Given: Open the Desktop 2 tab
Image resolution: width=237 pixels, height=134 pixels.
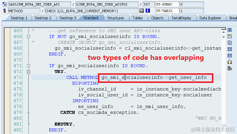Looking at the screenshot, I should tap(43, 18).
